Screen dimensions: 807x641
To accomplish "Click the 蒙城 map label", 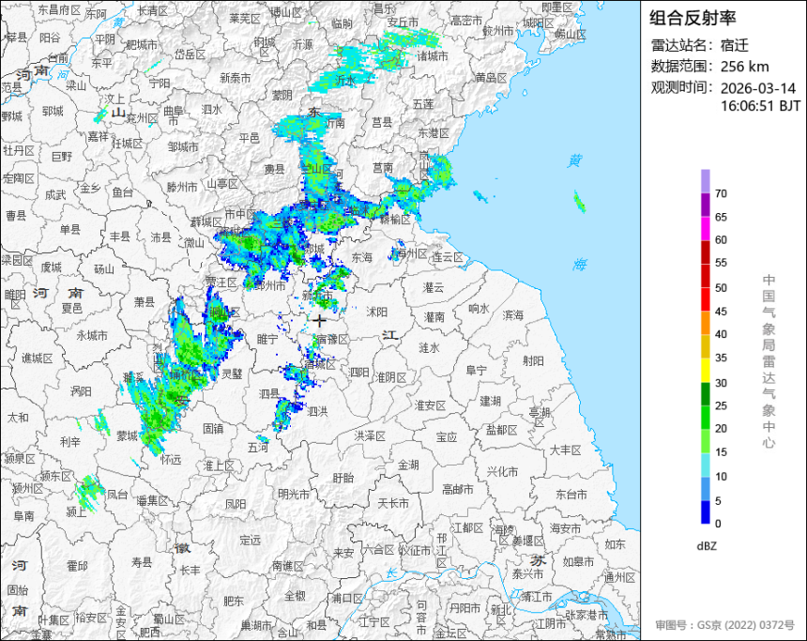I will tap(127, 436).
